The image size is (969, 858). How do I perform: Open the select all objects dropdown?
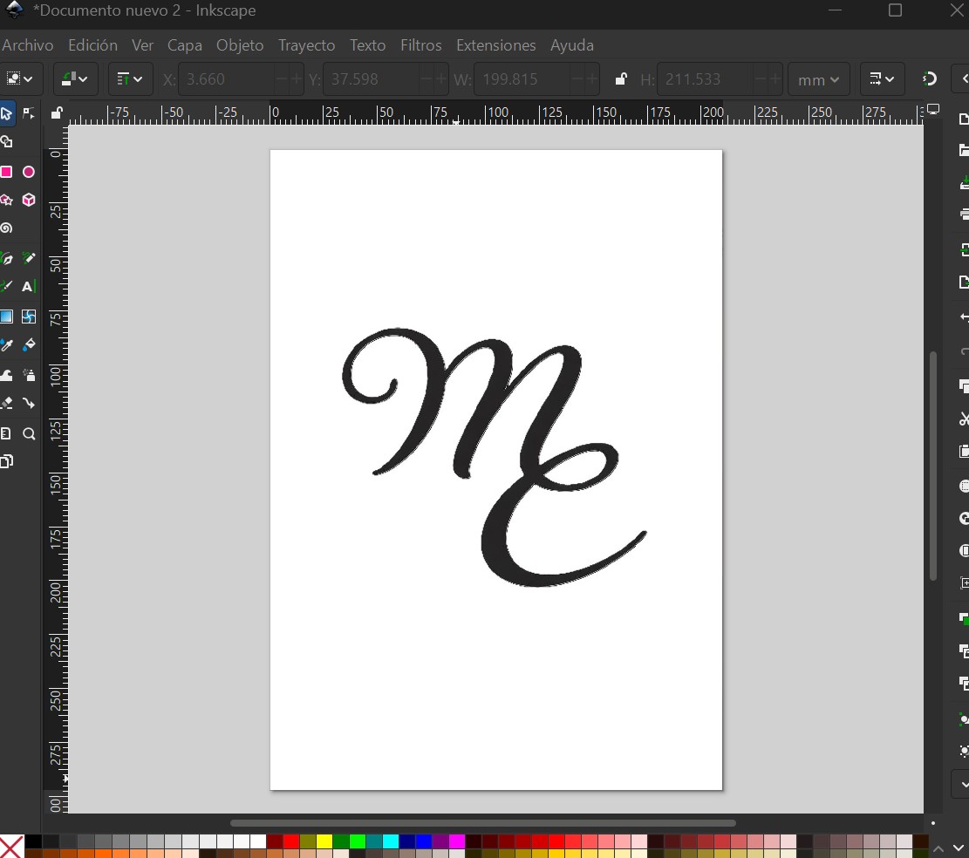20,79
